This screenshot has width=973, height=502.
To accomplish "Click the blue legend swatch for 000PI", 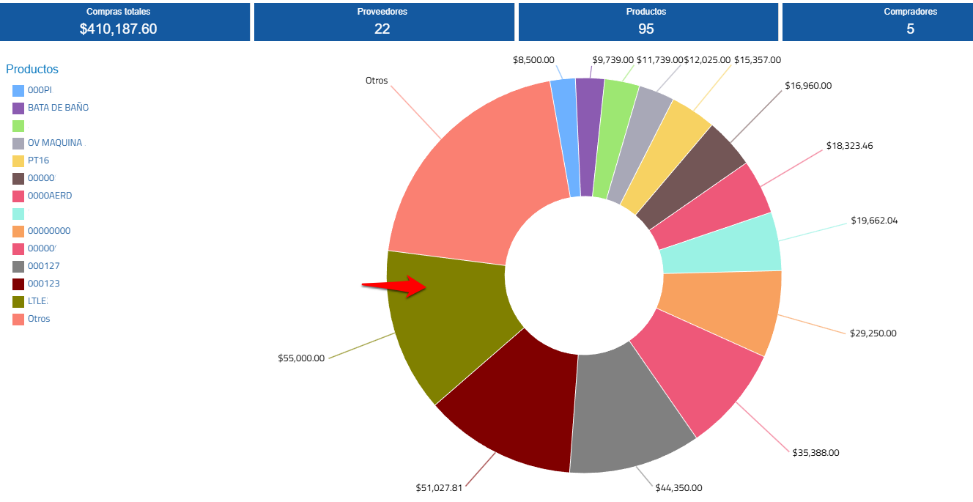I will (x=19, y=90).
